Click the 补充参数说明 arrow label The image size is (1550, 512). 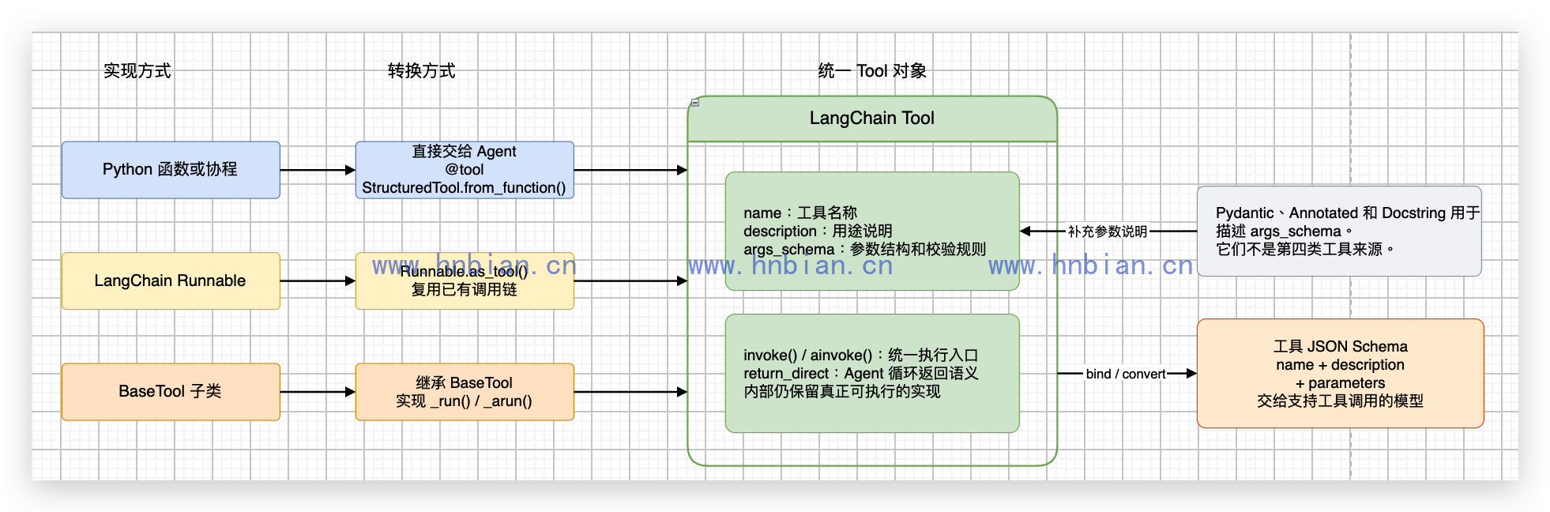pos(1108,232)
